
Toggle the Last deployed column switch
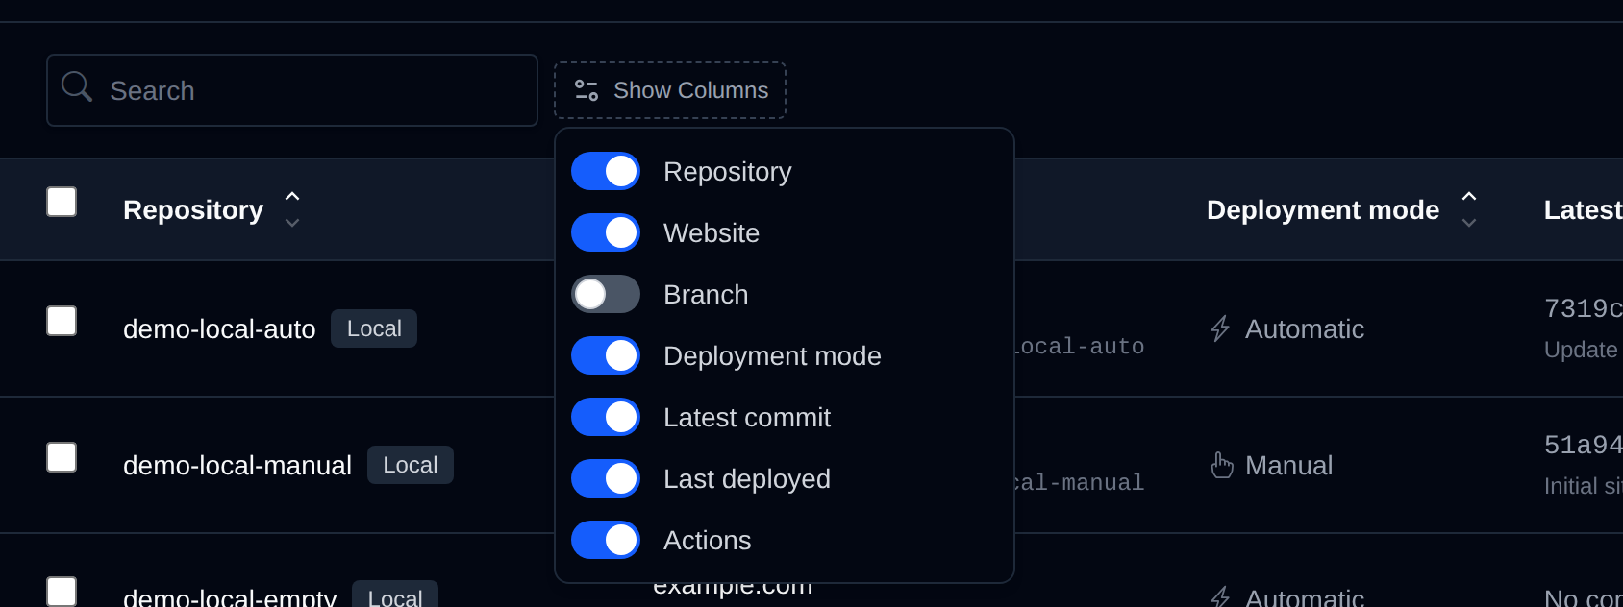[606, 478]
